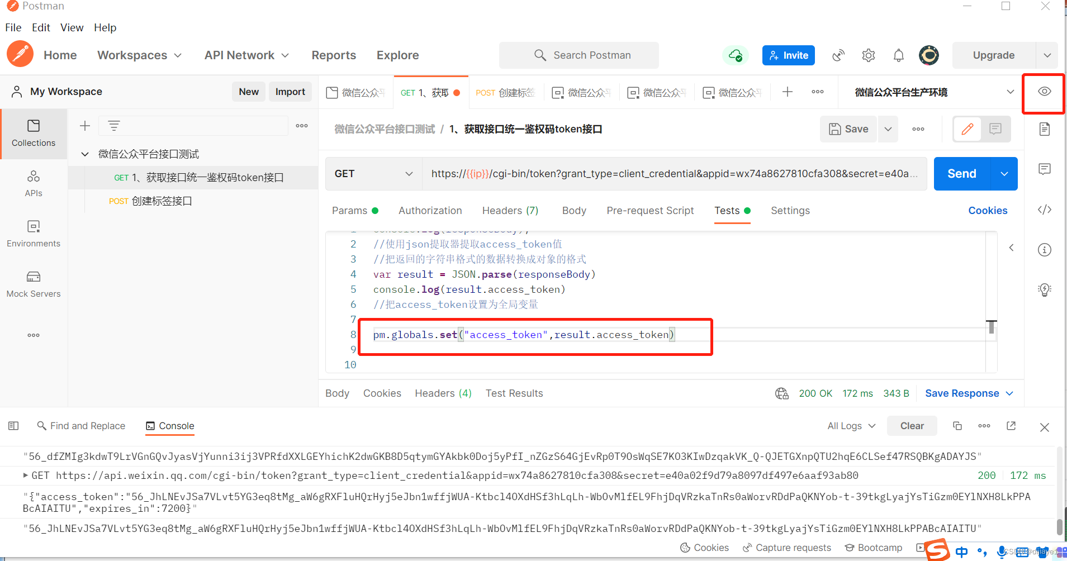This screenshot has width=1067, height=561.
Task: Open the right sidebar Comments icon
Action: coord(1044,169)
